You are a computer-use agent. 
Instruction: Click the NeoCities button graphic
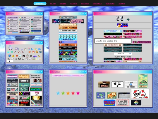(x=36, y=89)
